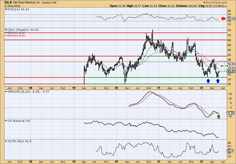Click the 65 price axis tick label
Image resolution: width=236 pixels, height=164 pixels.
click(x=229, y=40)
